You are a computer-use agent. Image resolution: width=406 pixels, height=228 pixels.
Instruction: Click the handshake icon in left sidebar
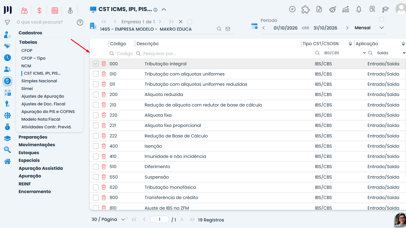pos(7,46)
